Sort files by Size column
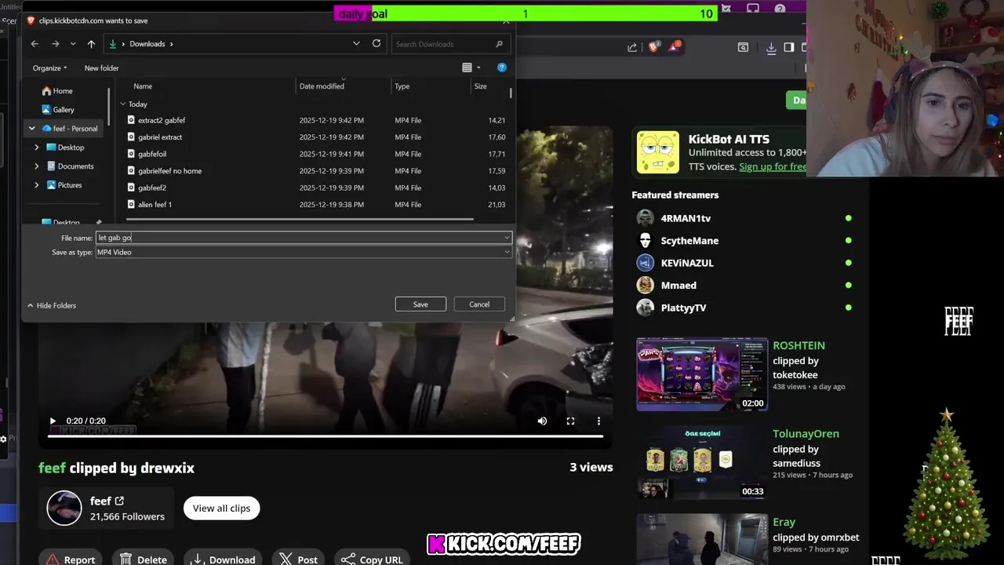 coord(480,86)
